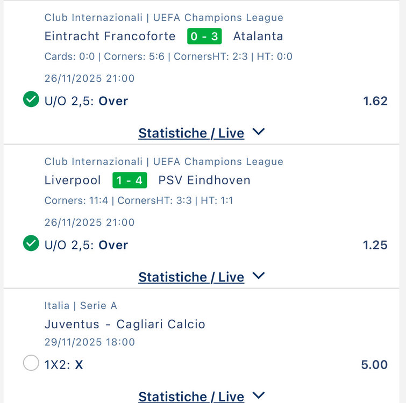This screenshot has height=403, width=406.
Task: Click the green 1 - 4 score badge
Action: (x=130, y=181)
